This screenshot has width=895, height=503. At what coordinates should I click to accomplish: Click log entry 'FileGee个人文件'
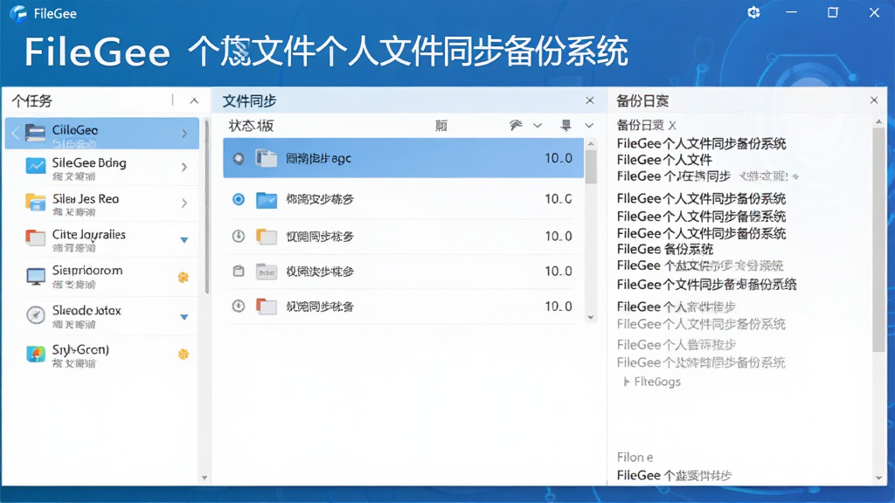(664, 160)
